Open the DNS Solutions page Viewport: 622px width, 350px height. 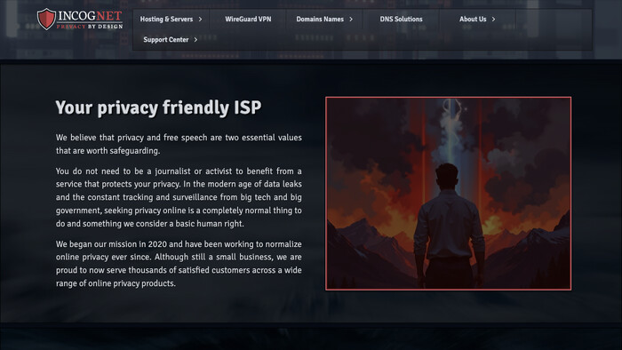click(401, 19)
